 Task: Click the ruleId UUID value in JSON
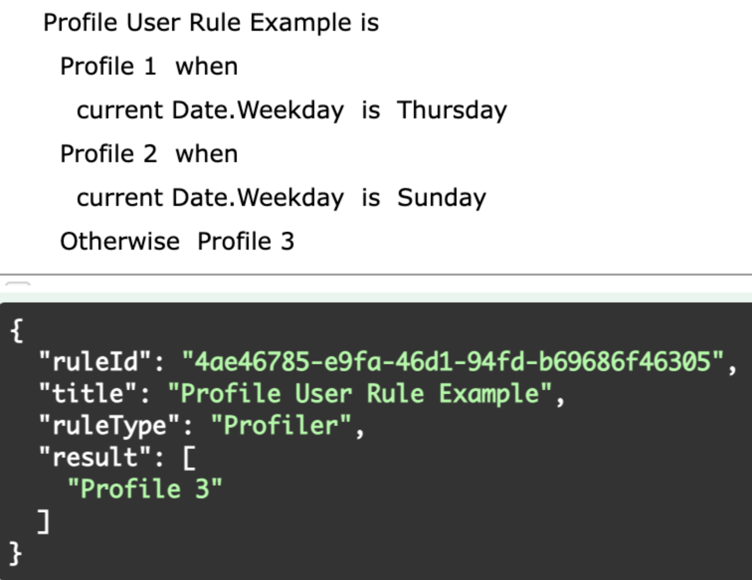click(x=453, y=362)
